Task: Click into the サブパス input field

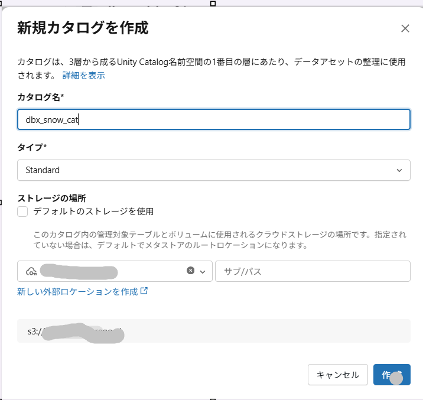Action: tap(313, 271)
